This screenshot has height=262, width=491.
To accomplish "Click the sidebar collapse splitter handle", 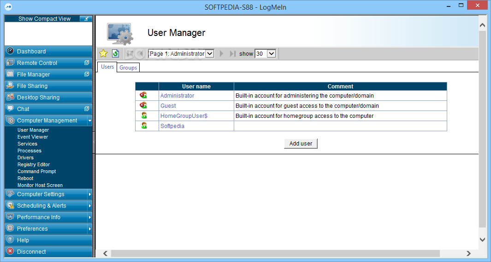I will 94,142.
